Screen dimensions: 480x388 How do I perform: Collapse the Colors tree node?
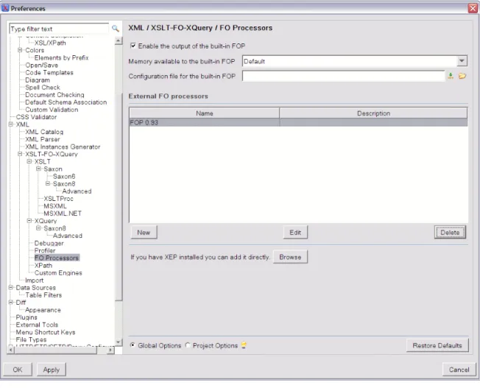[20, 50]
